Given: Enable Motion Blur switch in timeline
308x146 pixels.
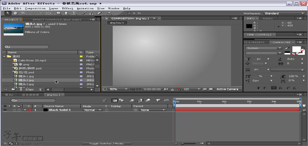Looking at the screenshot, I should coord(148,100).
